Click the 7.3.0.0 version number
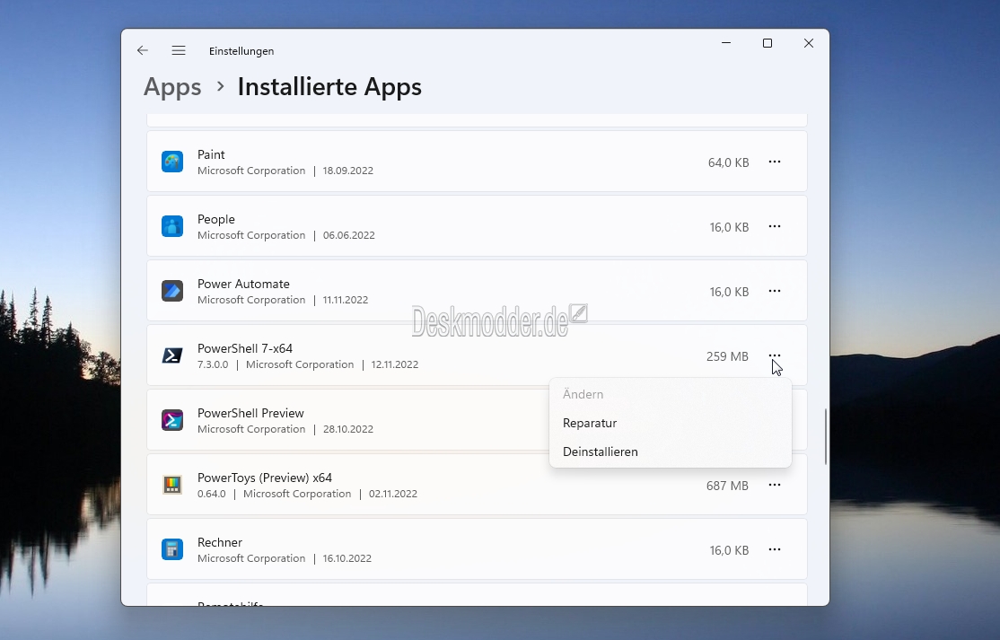 click(213, 364)
